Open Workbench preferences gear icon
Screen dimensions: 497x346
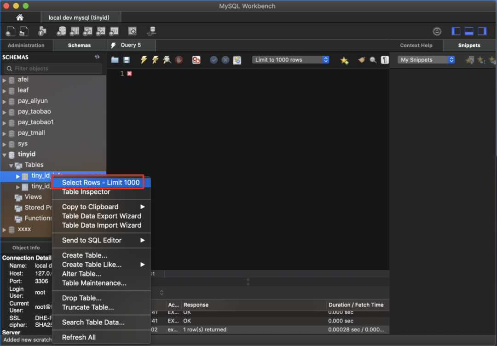pyautogui.click(x=437, y=31)
